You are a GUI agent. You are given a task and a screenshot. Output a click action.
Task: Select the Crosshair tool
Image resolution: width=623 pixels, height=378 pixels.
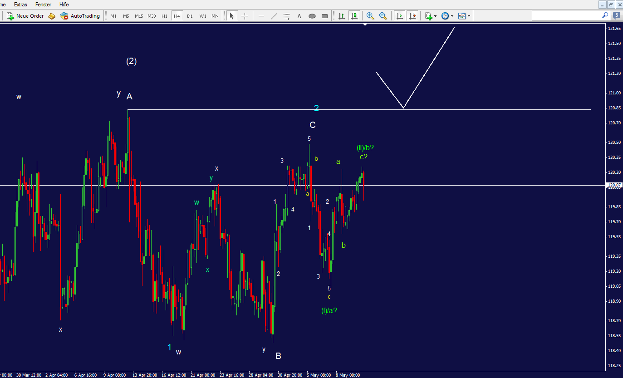point(245,16)
